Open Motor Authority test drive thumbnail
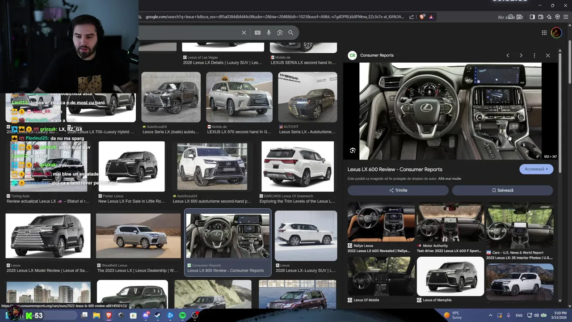Screen dimensions: 572x322 [450, 222]
